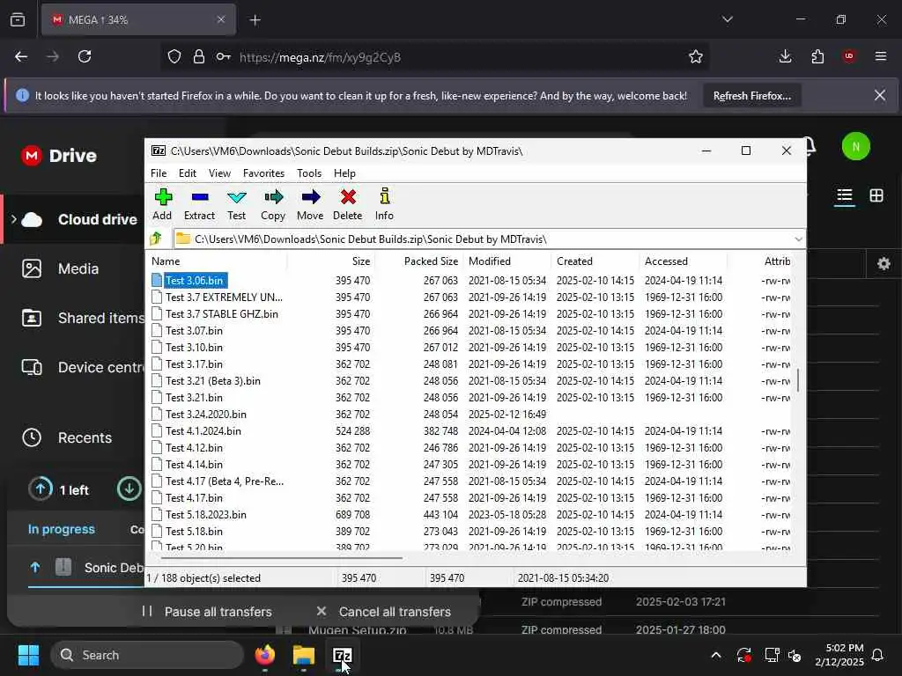This screenshot has width=902, height=676.
Task: Expand the Cloud drive tree in MEGA
Action: [x=14, y=219]
